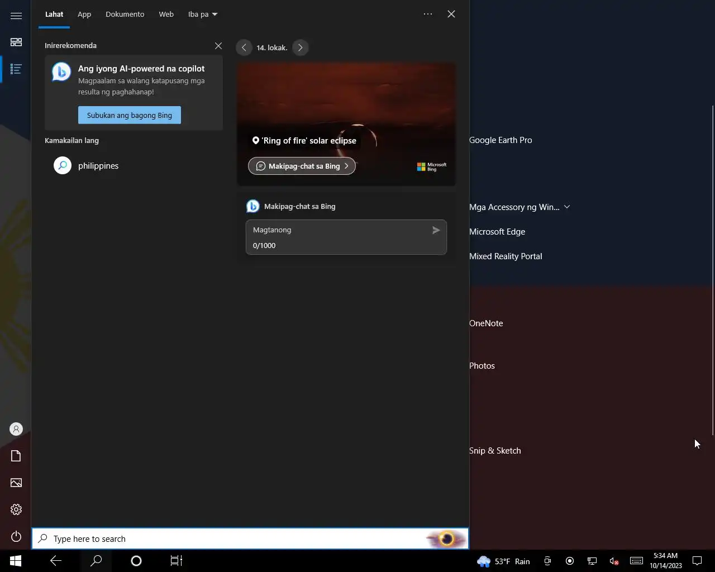Click the send arrow in Bing chat box
The width and height of the screenshot is (715, 572).
point(436,230)
